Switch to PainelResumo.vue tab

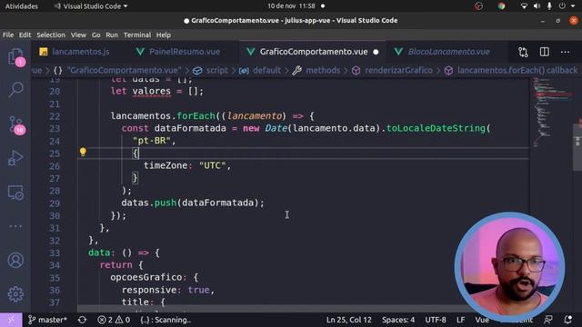[178, 52]
